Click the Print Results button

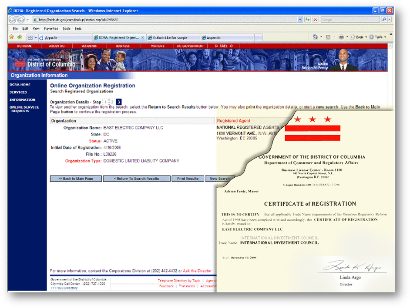[x=188, y=179]
